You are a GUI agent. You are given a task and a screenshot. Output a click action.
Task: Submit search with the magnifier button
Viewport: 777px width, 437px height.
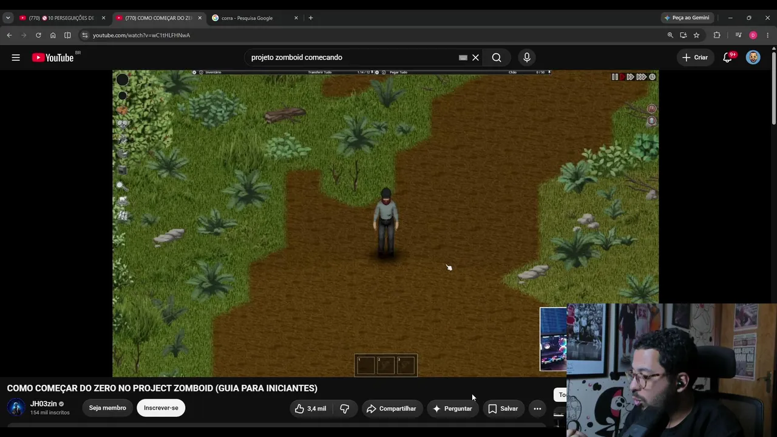pos(497,58)
